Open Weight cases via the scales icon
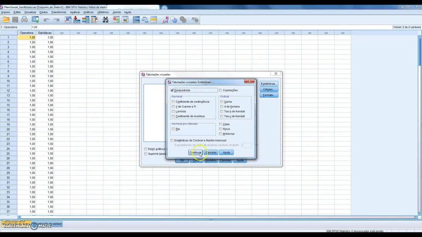The image size is (422, 237). (x=145, y=20)
